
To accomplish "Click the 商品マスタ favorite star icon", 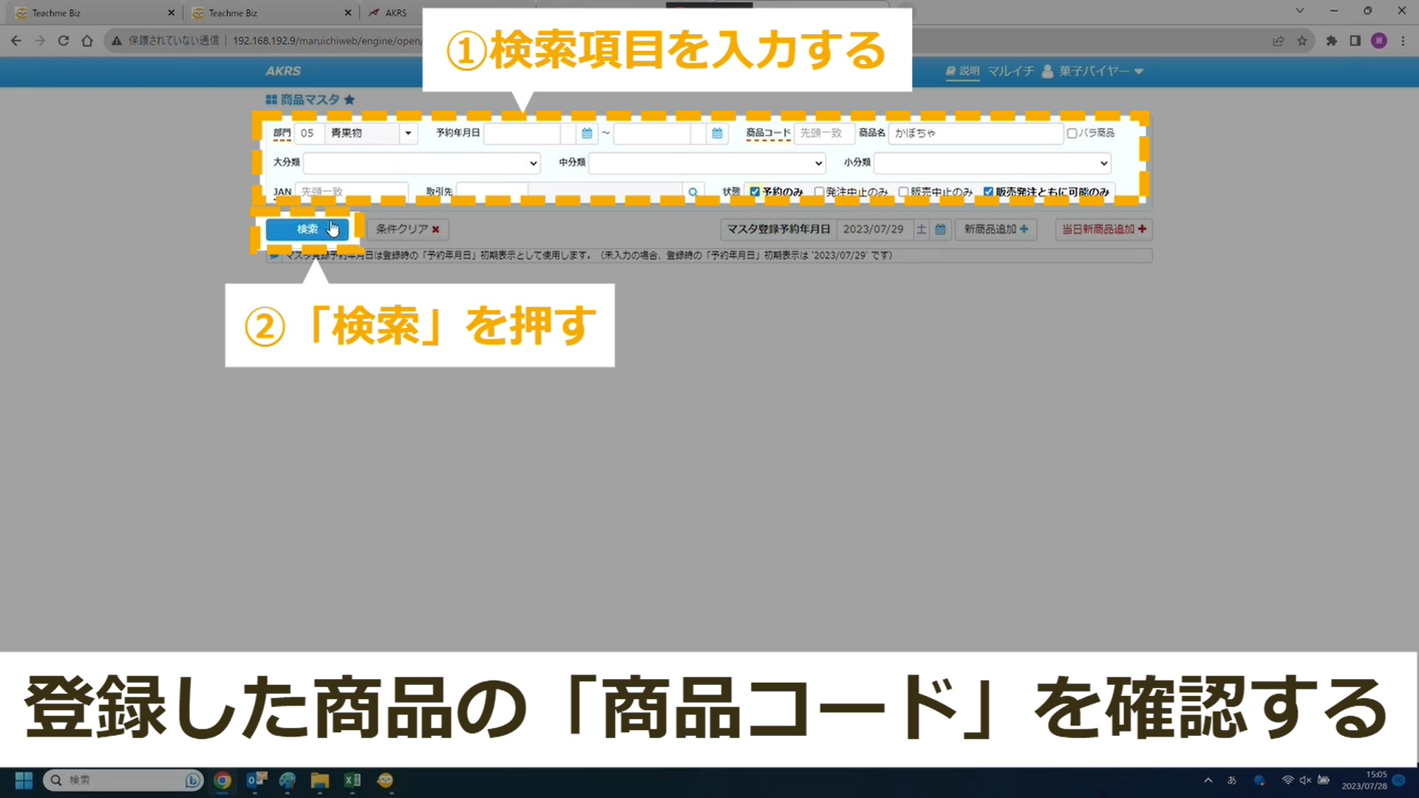I will point(350,100).
